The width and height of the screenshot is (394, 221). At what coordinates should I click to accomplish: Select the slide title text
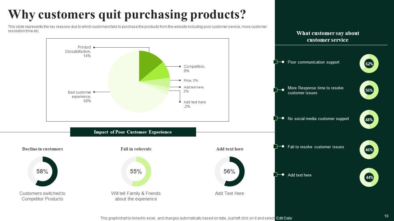pyautogui.click(x=127, y=14)
